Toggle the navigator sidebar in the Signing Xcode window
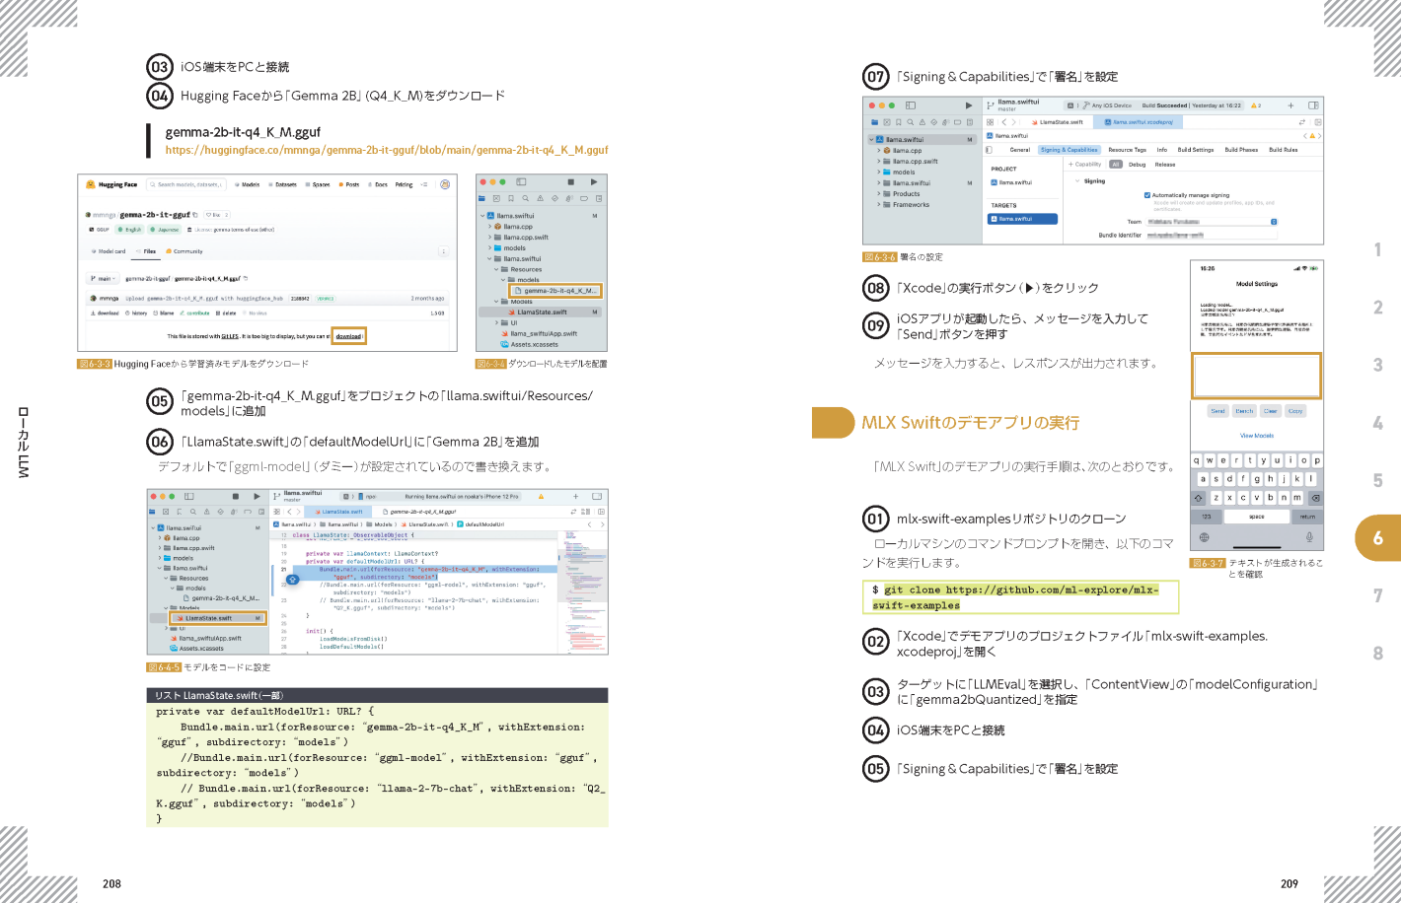The height and width of the screenshot is (903, 1401). (x=911, y=105)
